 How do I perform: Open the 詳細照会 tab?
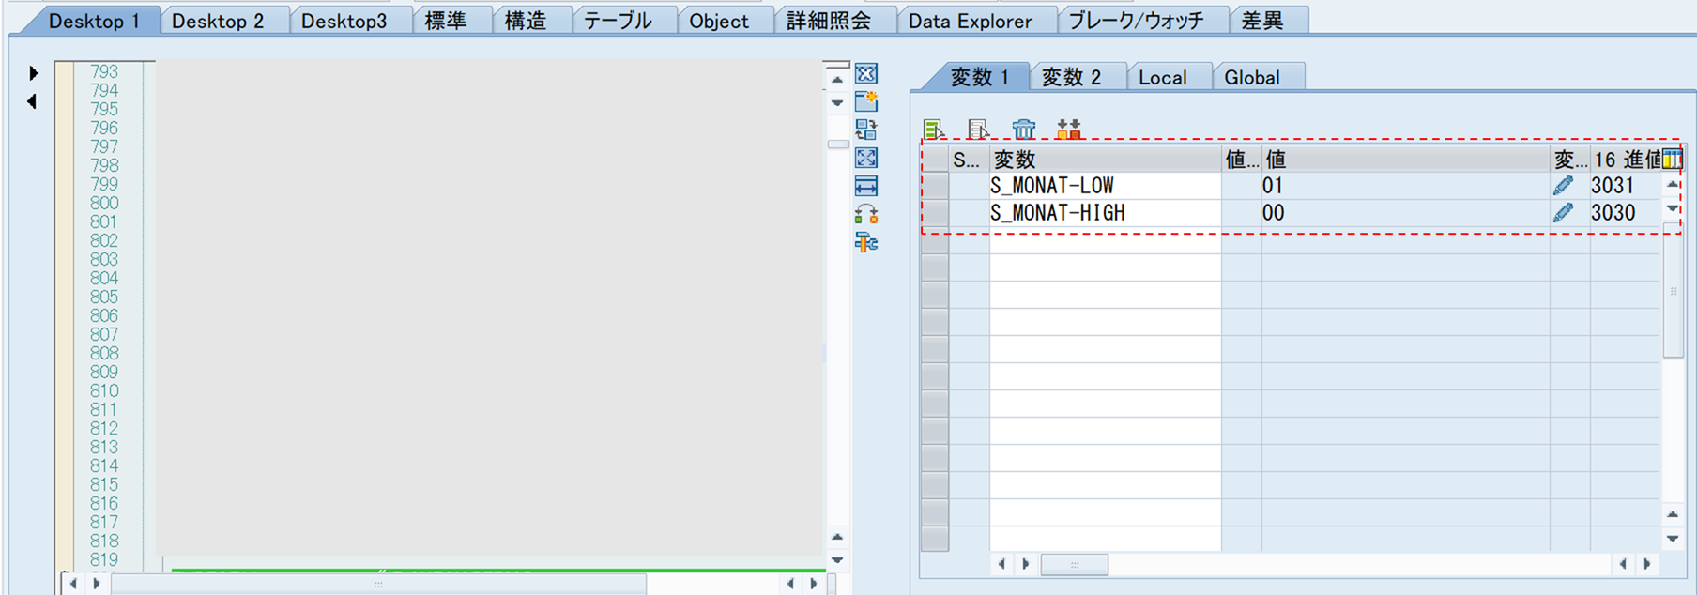829,21
